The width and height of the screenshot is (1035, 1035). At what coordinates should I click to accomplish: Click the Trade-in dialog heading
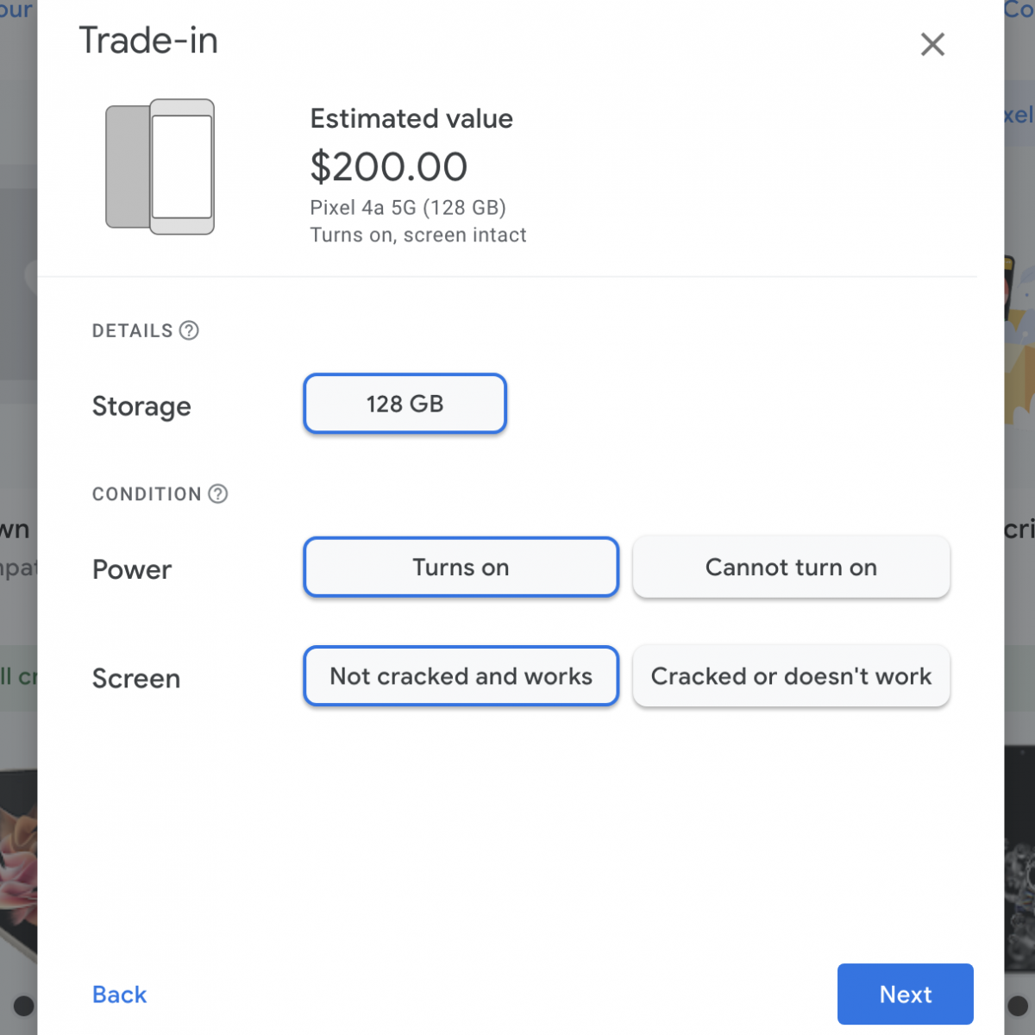tap(148, 41)
